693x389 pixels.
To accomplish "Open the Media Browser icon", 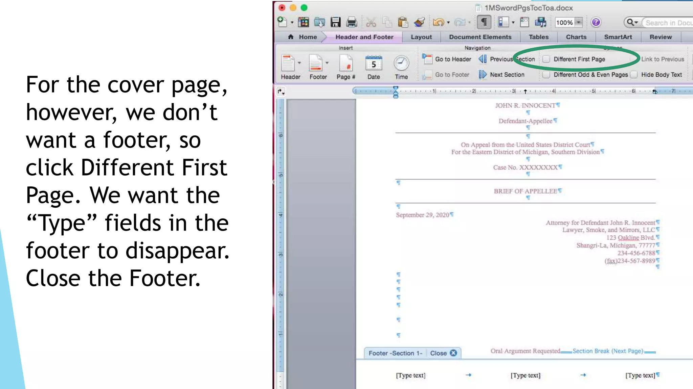I will pyautogui.click(x=540, y=22).
